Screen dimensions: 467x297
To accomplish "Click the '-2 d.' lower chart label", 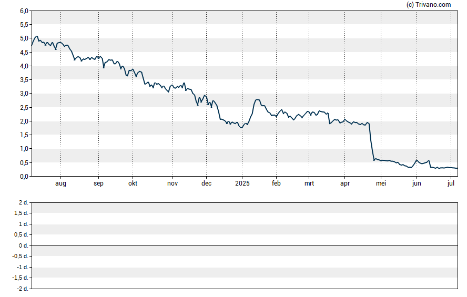I will (22, 289).
